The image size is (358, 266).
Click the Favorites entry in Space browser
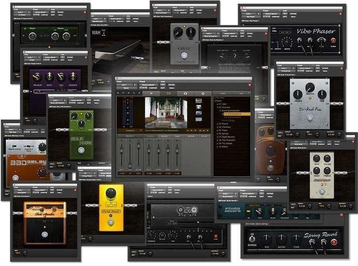tap(220, 98)
